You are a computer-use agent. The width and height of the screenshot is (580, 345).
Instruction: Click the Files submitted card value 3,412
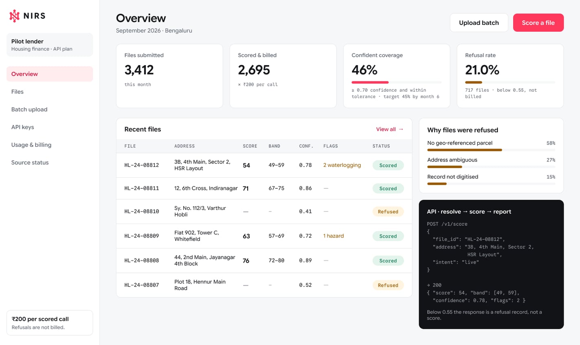click(x=139, y=70)
